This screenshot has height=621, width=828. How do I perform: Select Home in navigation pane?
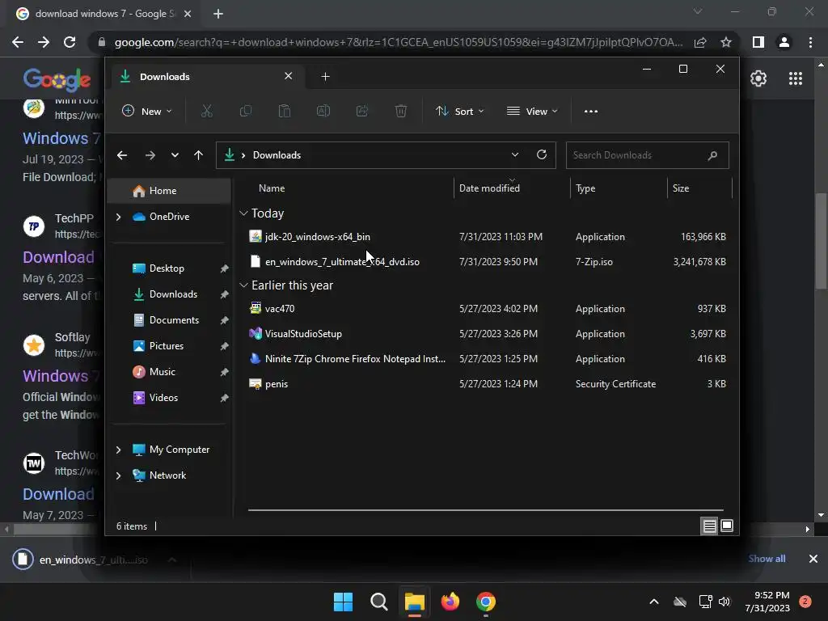tap(169, 191)
